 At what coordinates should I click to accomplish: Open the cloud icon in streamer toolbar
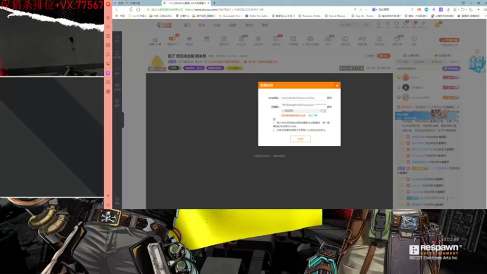point(310,39)
